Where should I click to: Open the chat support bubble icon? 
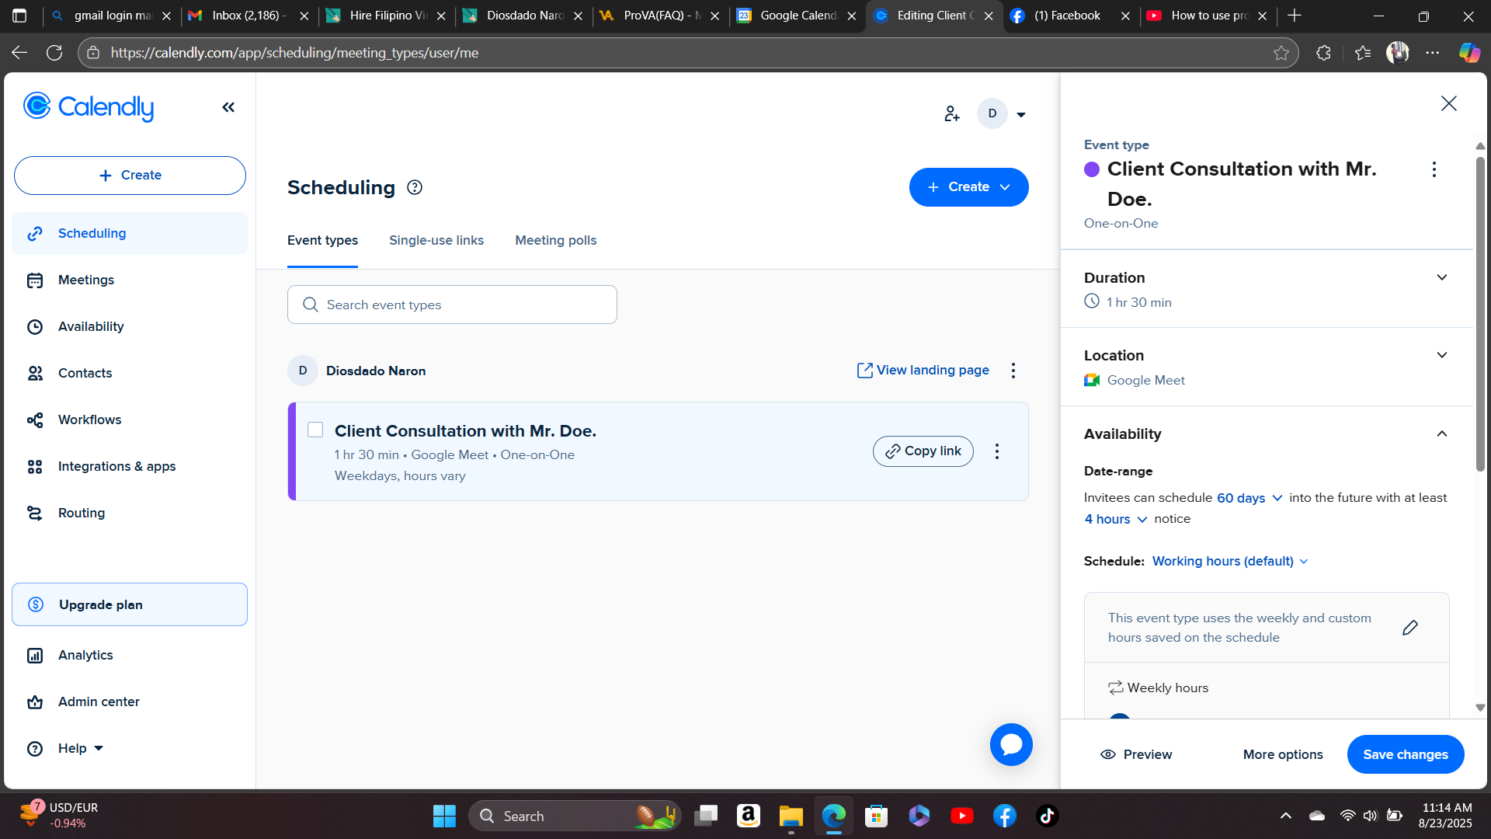click(x=1011, y=744)
